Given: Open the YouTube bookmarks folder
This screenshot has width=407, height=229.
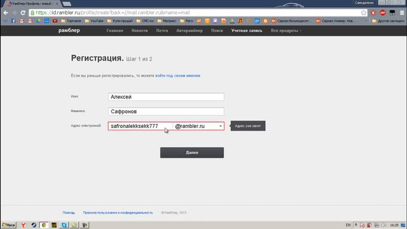Looking at the screenshot, I should click(x=94, y=21).
